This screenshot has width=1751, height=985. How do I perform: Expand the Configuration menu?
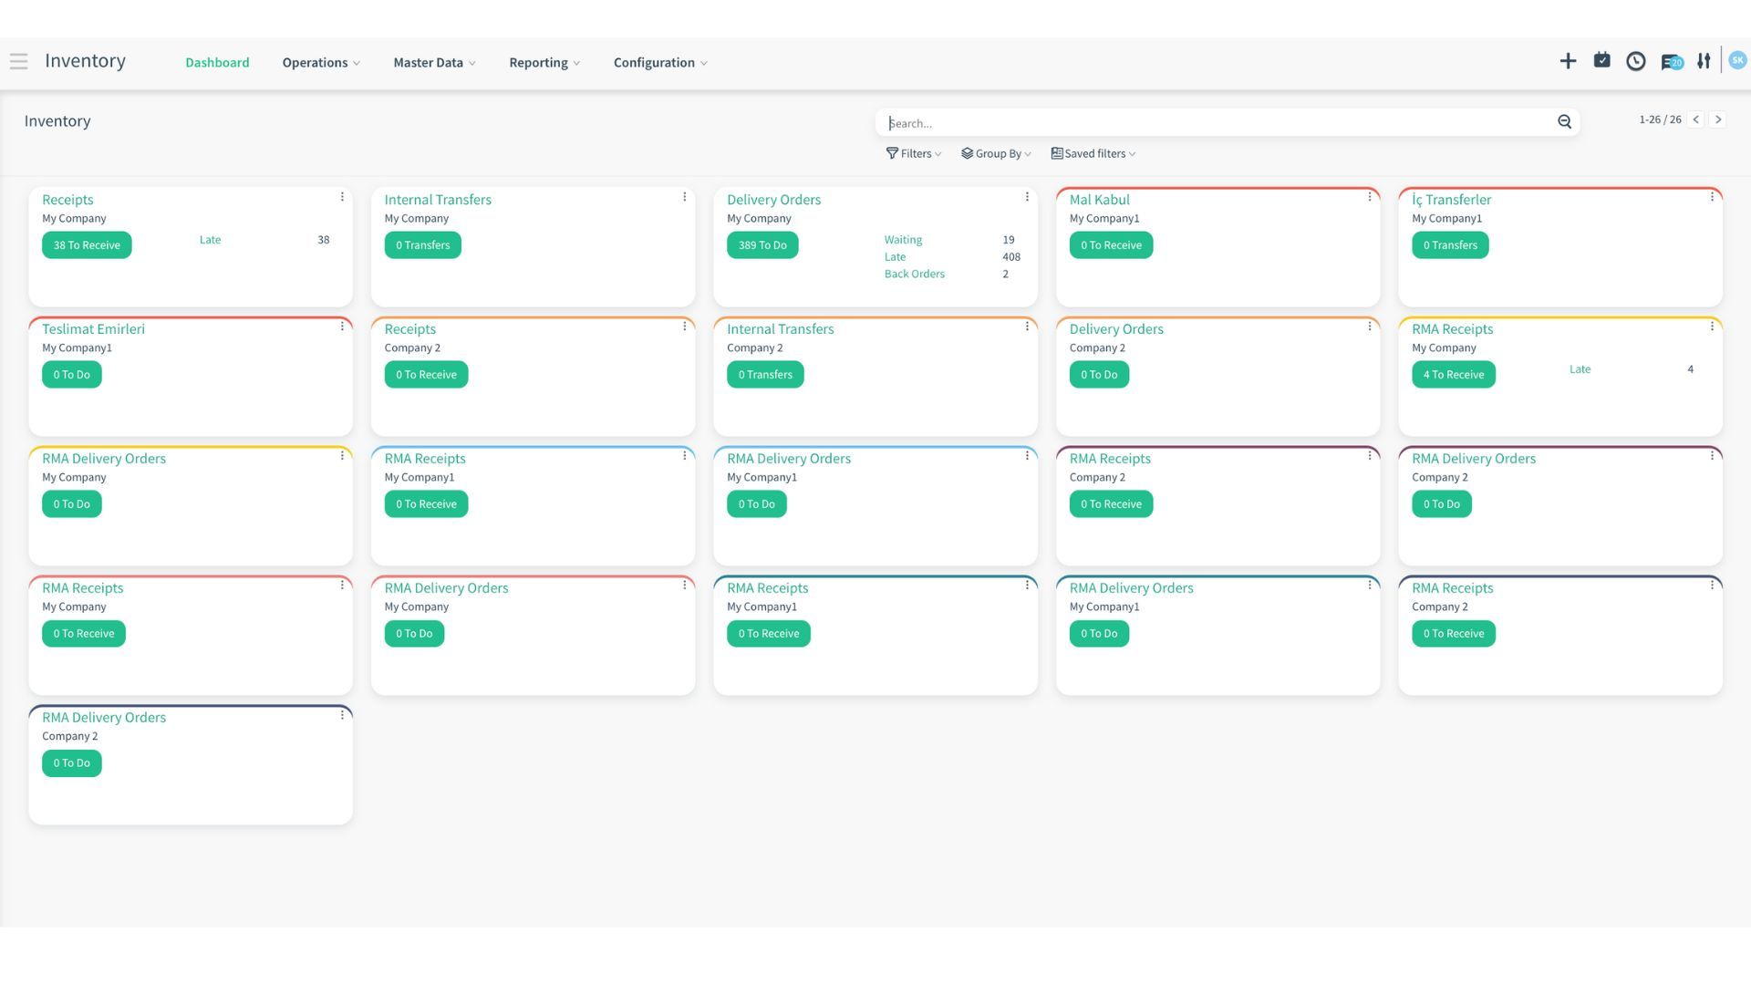pos(660,63)
